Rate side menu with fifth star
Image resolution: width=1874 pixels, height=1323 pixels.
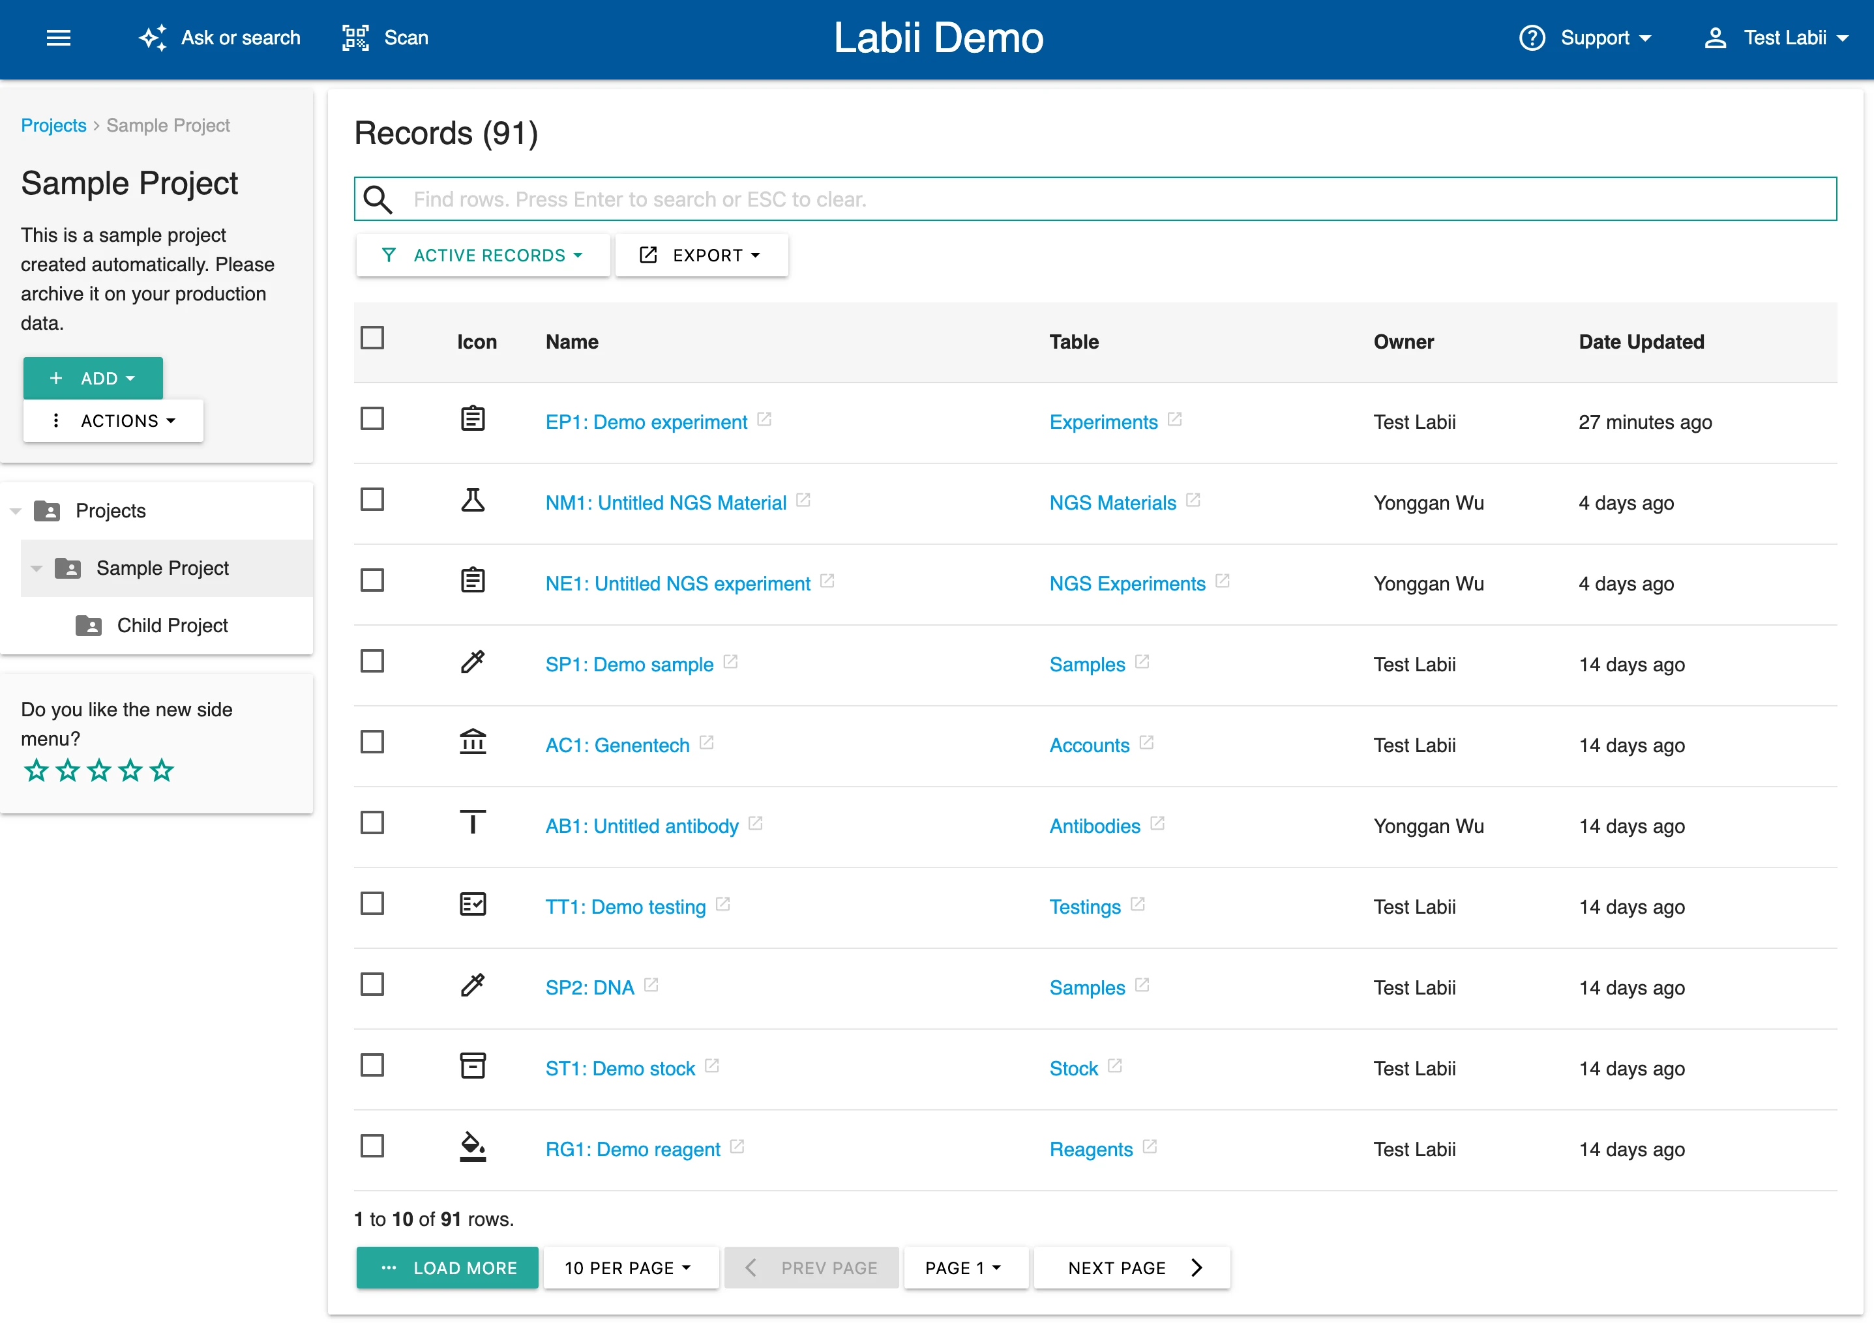click(x=162, y=771)
